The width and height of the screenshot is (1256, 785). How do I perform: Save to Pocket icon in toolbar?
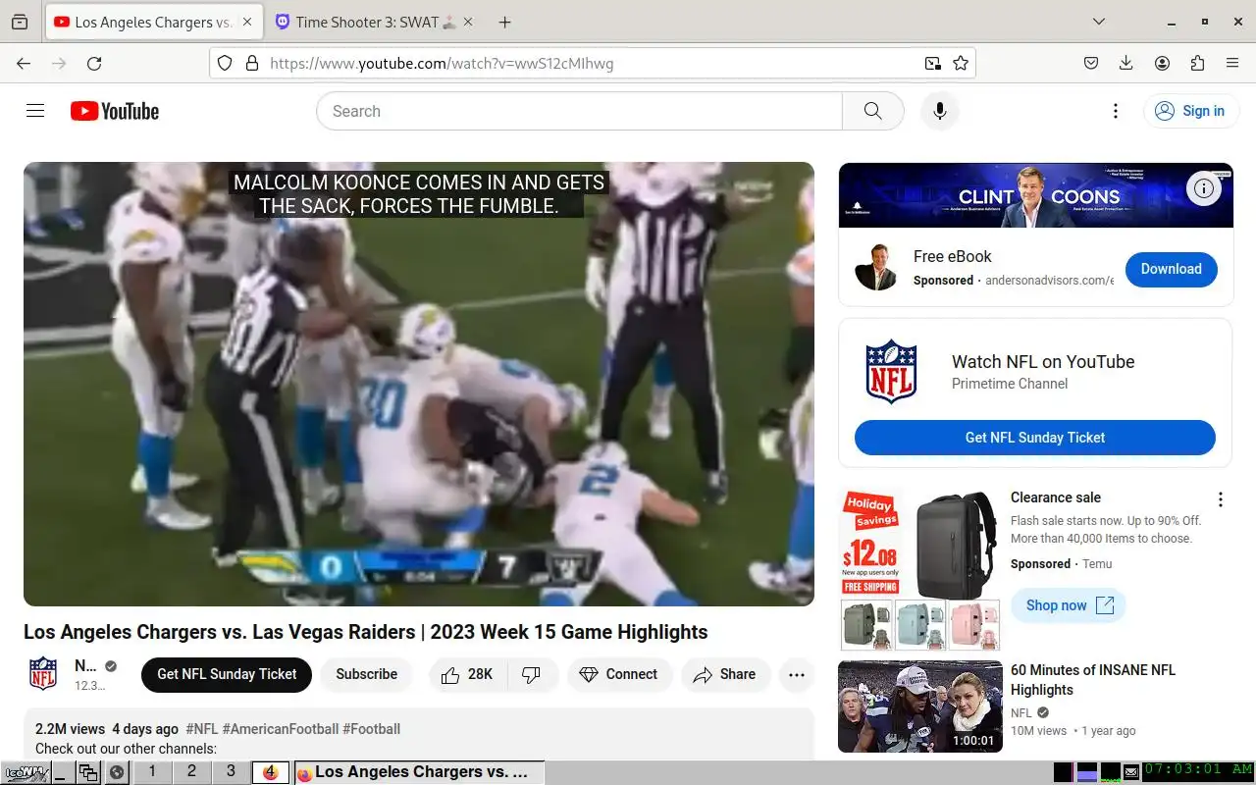[x=1091, y=63]
